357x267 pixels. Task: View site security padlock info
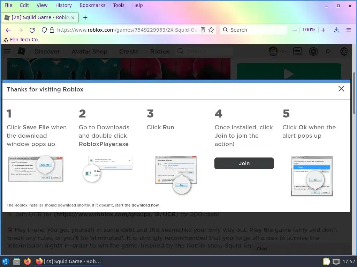tap(52, 30)
